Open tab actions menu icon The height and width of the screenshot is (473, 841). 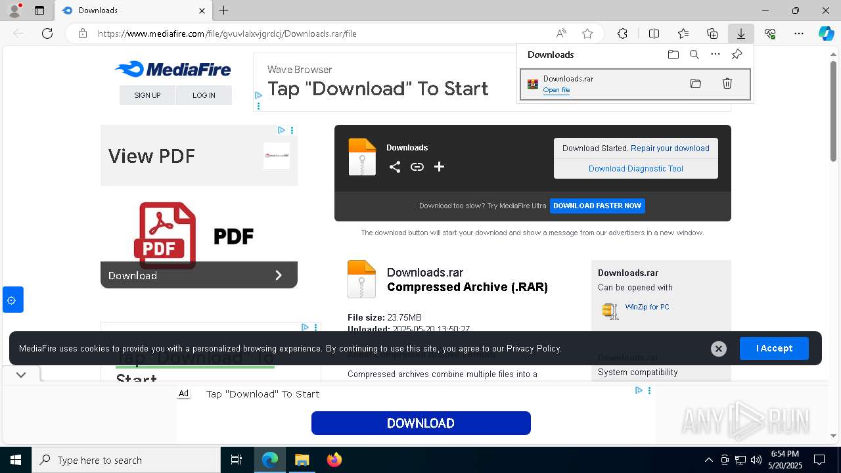click(39, 11)
